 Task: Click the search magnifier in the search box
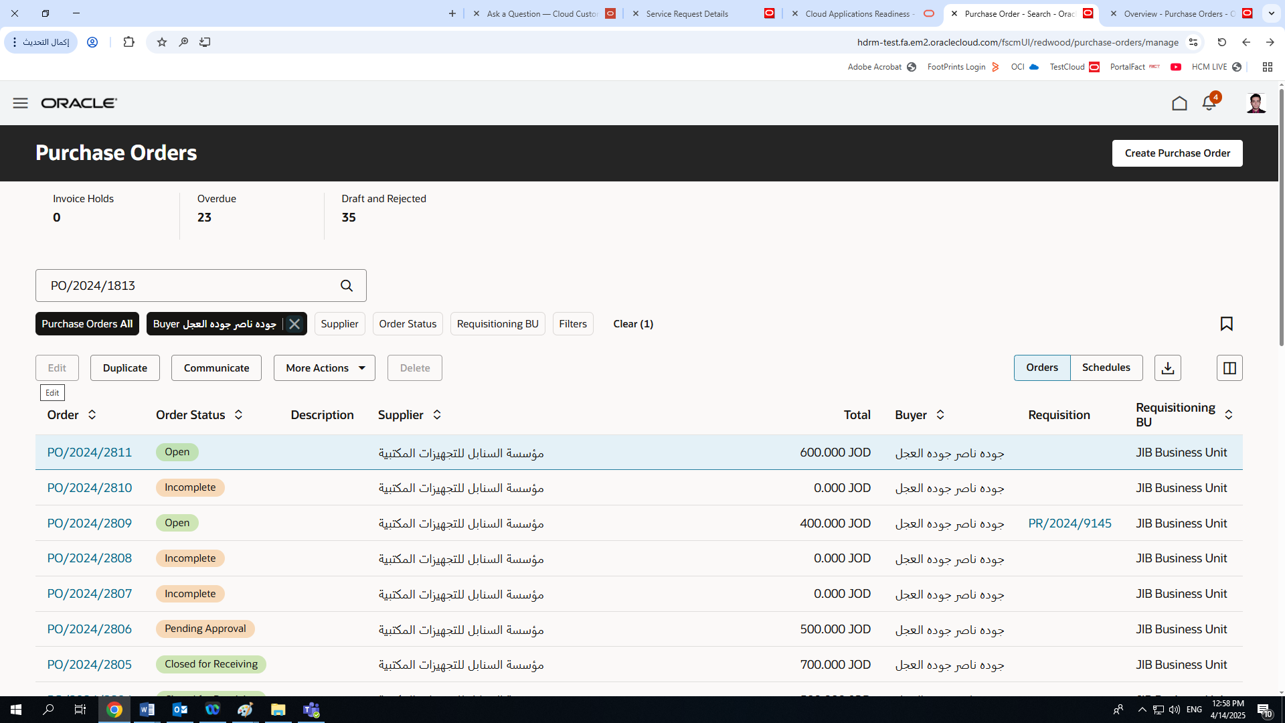pos(347,285)
